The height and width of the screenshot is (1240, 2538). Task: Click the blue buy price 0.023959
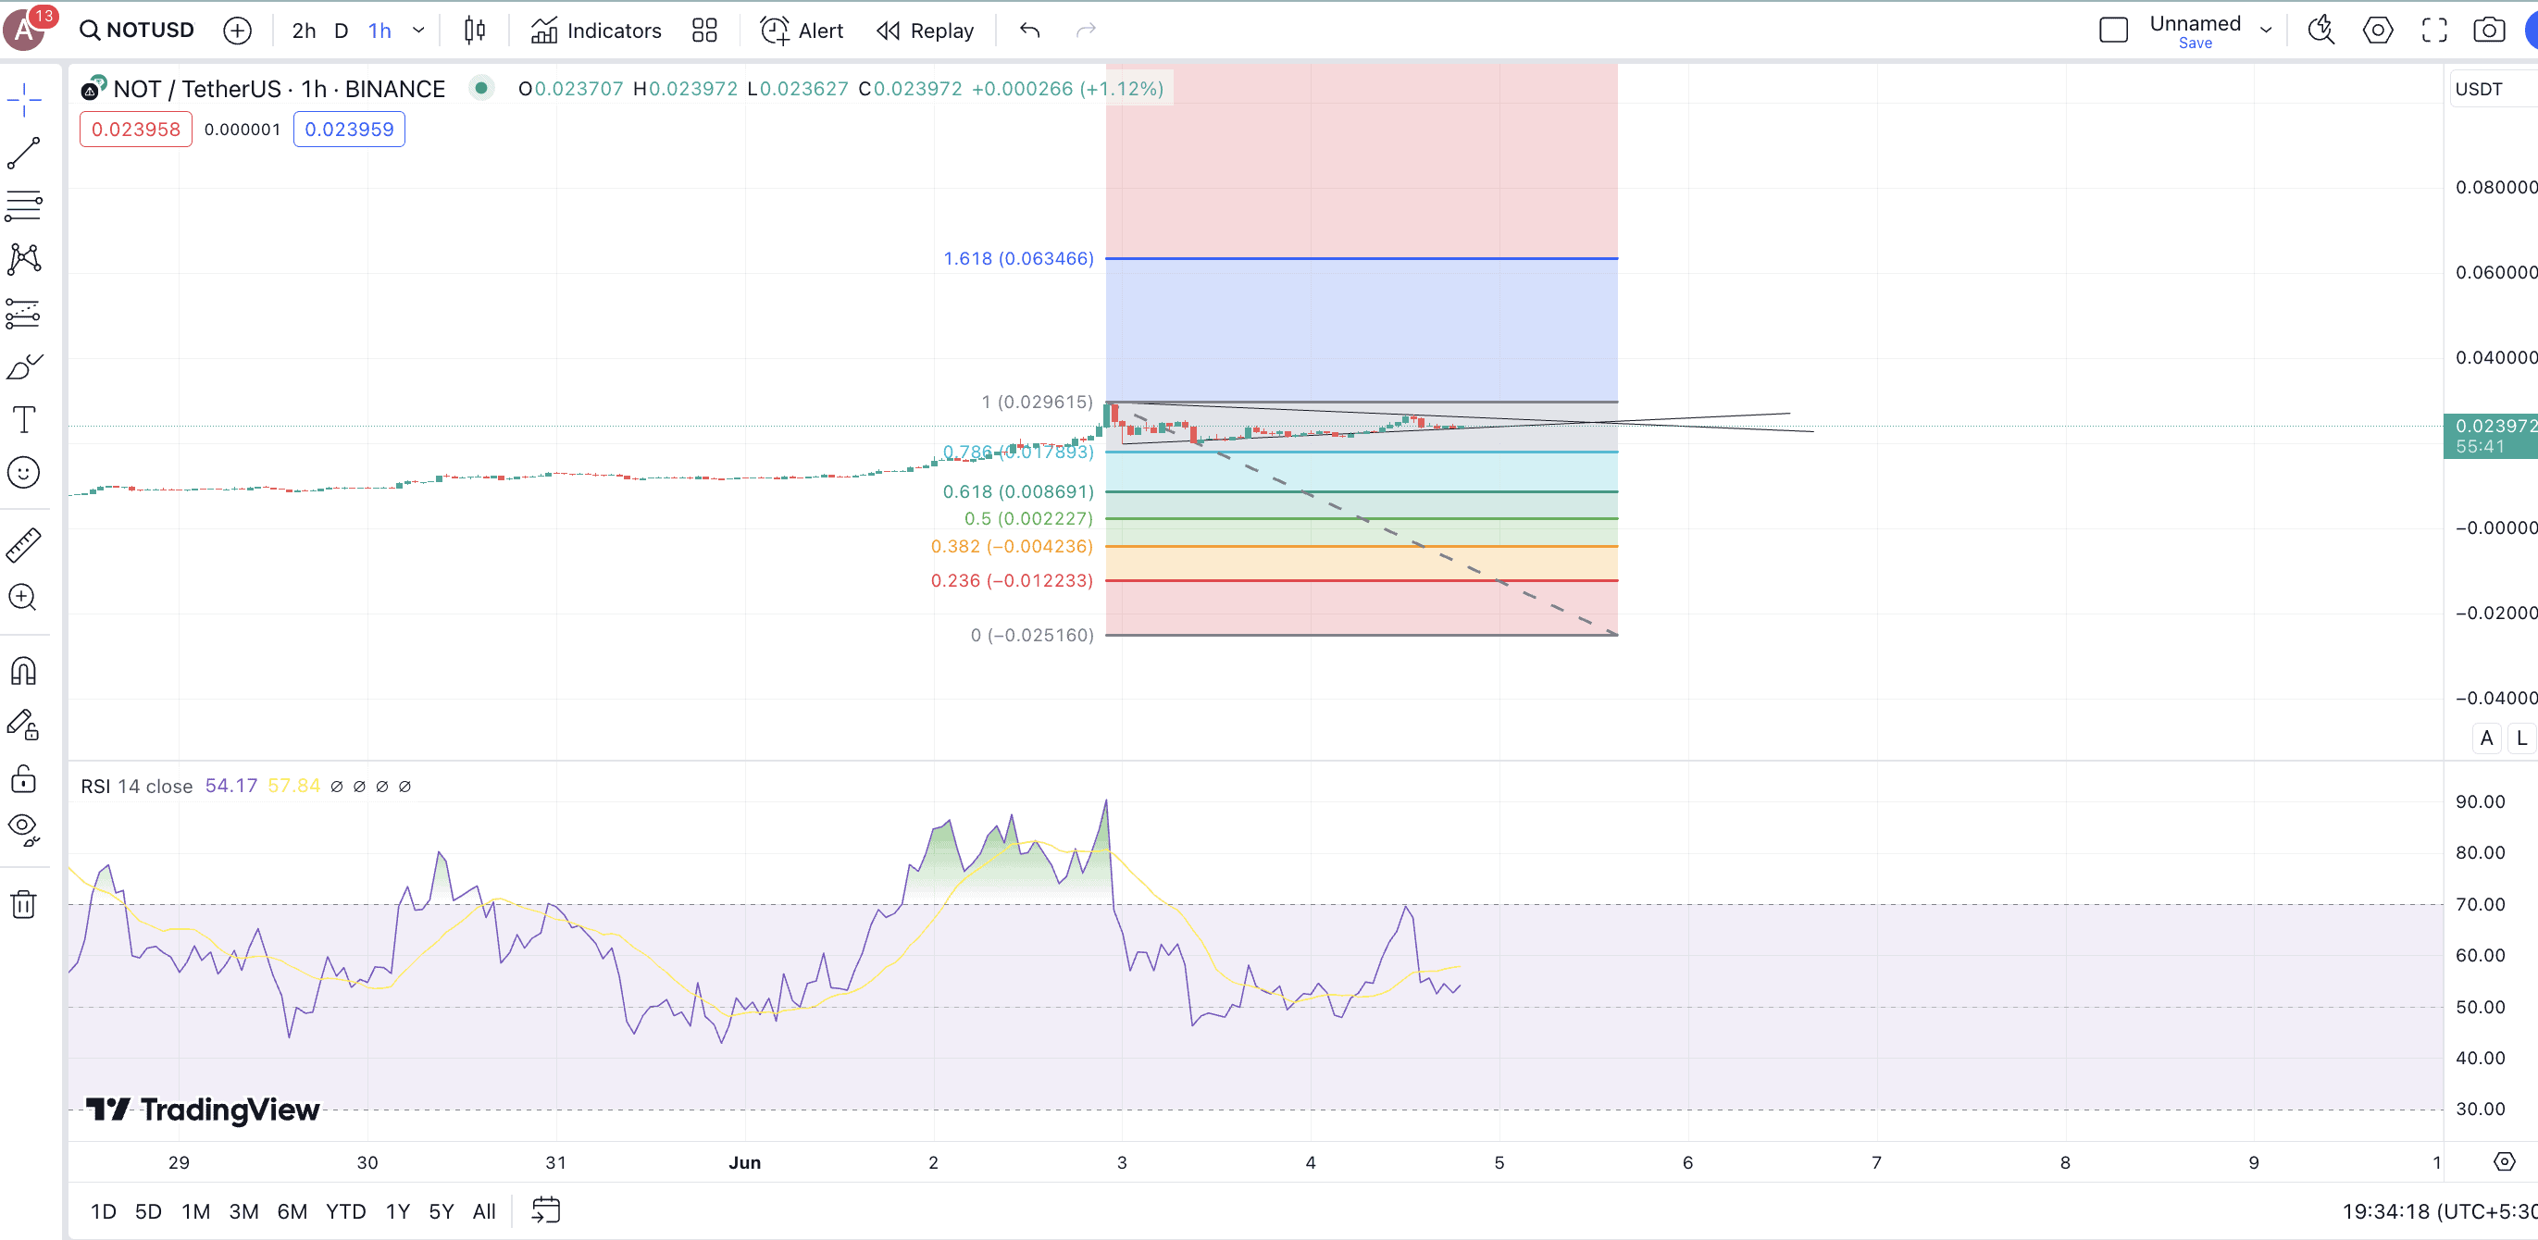349,129
